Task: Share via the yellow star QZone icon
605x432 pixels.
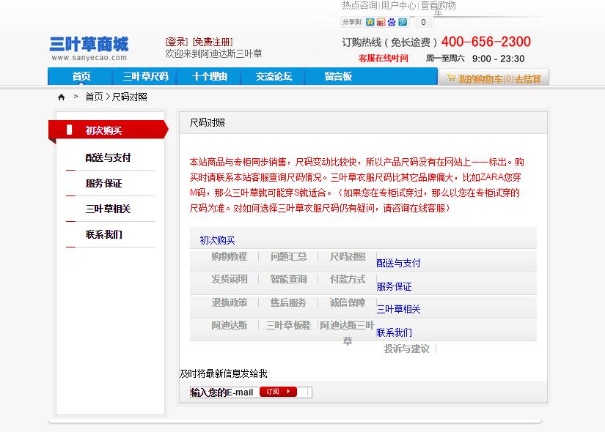Action: [370, 23]
